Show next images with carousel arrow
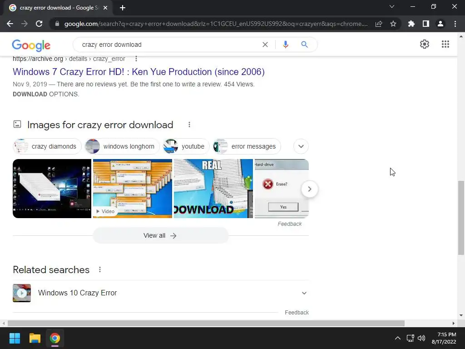This screenshot has height=349, width=465. point(310,189)
